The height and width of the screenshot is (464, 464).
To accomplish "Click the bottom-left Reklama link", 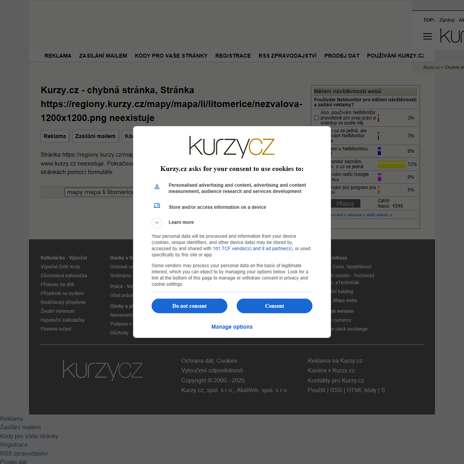I will coord(11,419).
